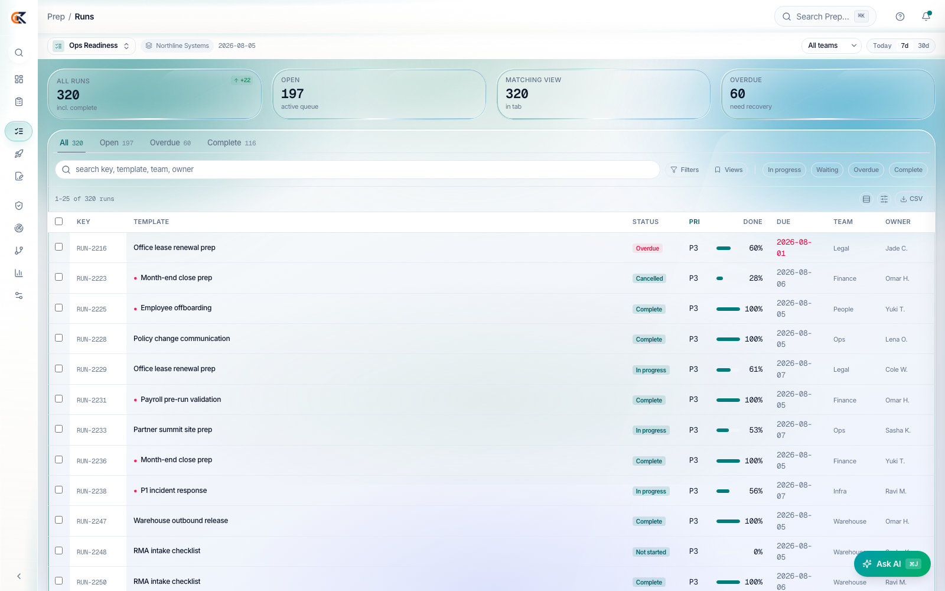945x591 pixels.
Task: Open the Open active queue card
Action: (379, 95)
